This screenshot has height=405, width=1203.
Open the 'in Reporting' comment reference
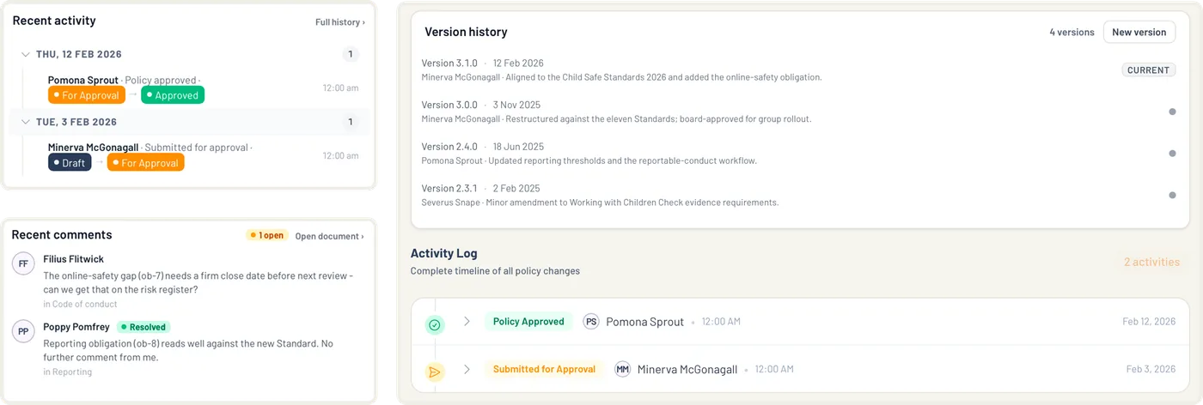tap(67, 372)
